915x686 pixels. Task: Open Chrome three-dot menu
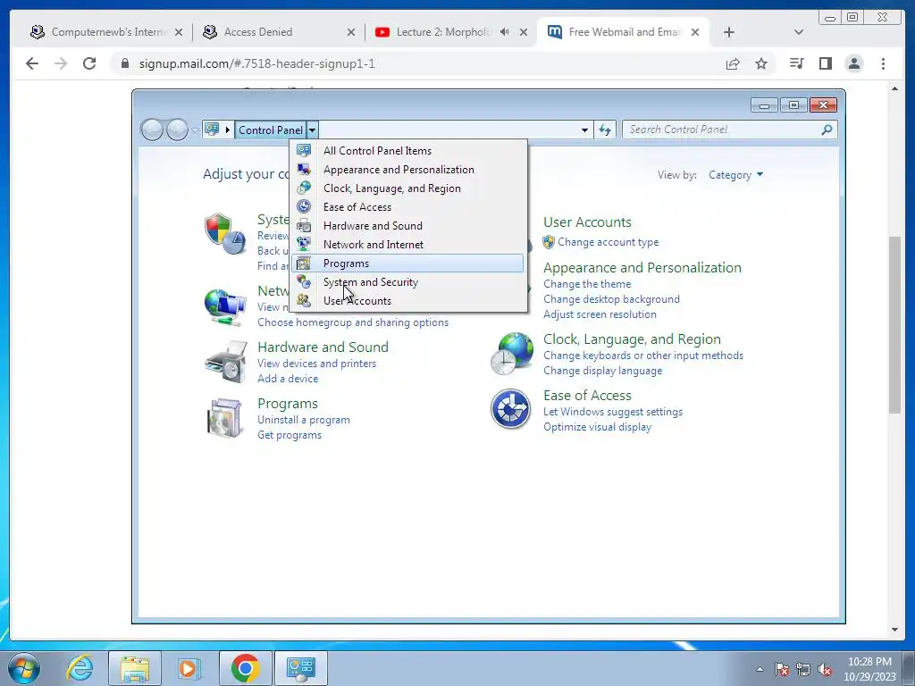click(883, 63)
